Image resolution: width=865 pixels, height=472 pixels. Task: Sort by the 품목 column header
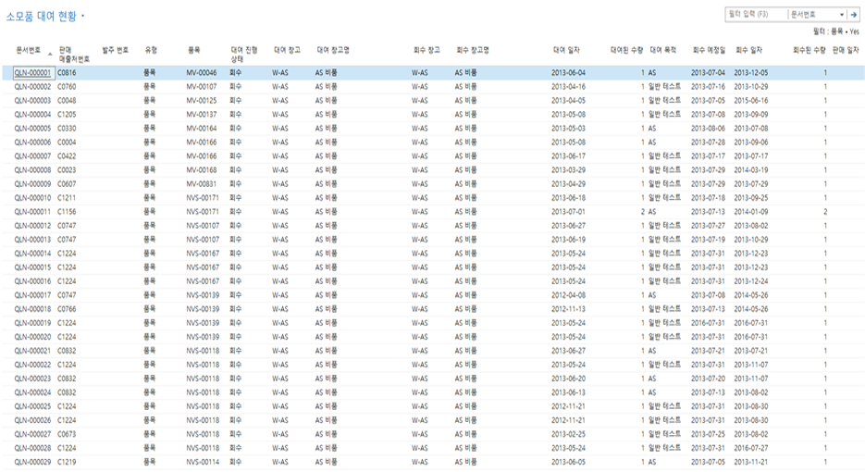pos(193,50)
